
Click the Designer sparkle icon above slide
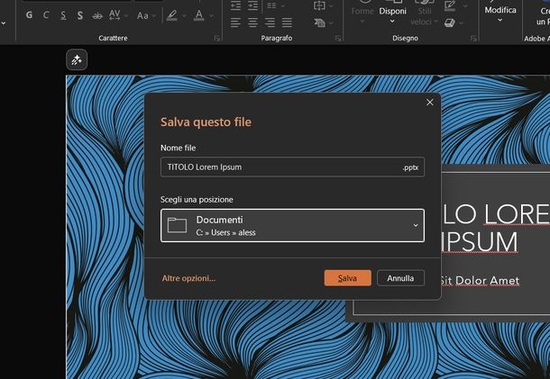coord(77,60)
